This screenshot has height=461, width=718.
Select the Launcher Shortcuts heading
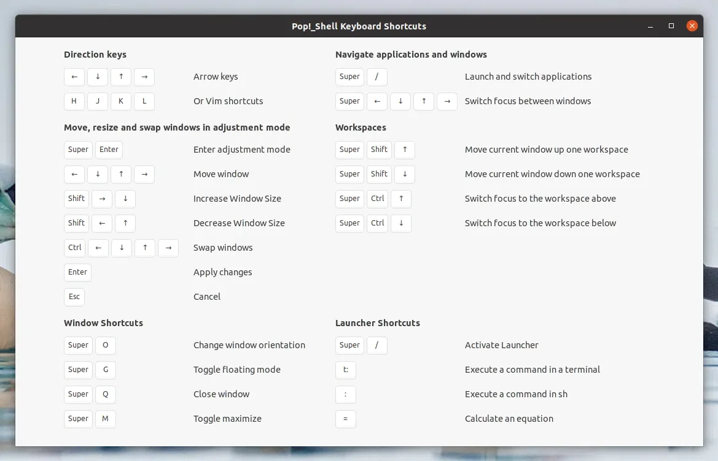pos(378,323)
